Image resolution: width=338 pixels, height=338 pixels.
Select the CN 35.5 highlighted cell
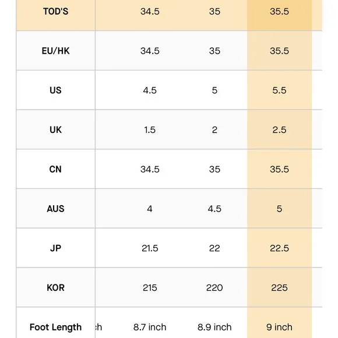coord(279,169)
